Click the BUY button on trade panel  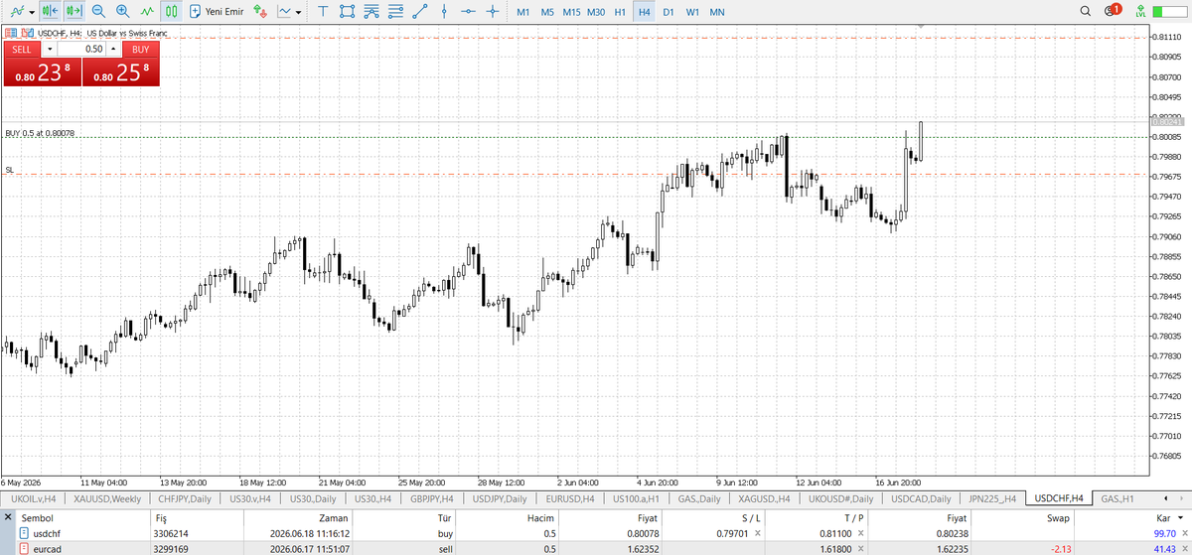click(x=141, y=49)
